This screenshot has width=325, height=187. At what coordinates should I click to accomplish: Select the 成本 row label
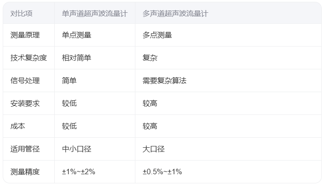click(18, 126)
